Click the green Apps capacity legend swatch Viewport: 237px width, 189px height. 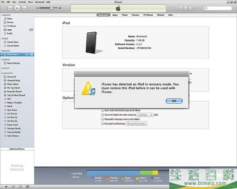tap(123, 178)
